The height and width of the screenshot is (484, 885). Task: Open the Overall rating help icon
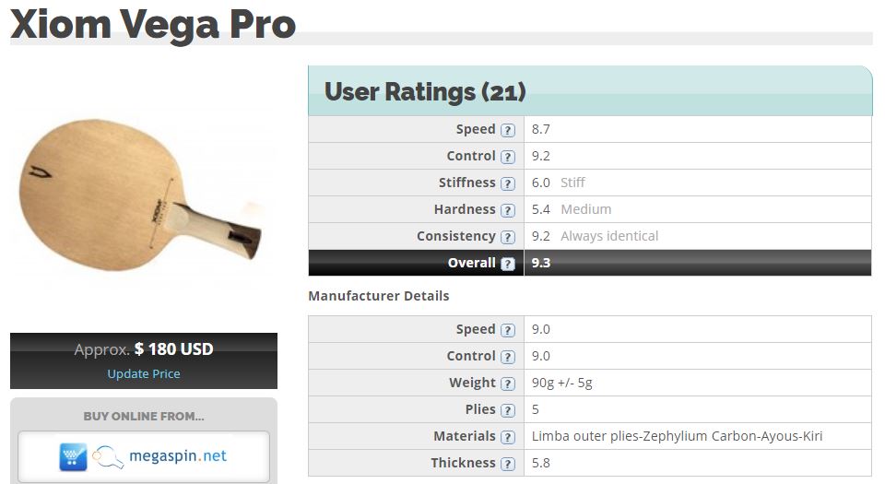508,264
